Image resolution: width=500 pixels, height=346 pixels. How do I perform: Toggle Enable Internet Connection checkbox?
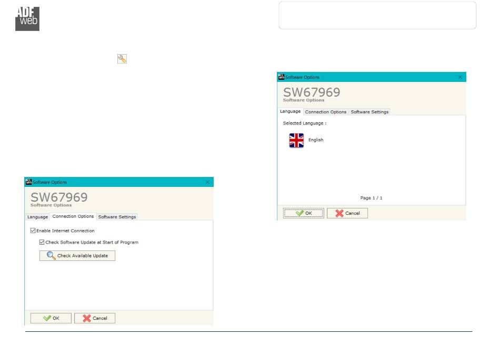(x=33, y=230)
